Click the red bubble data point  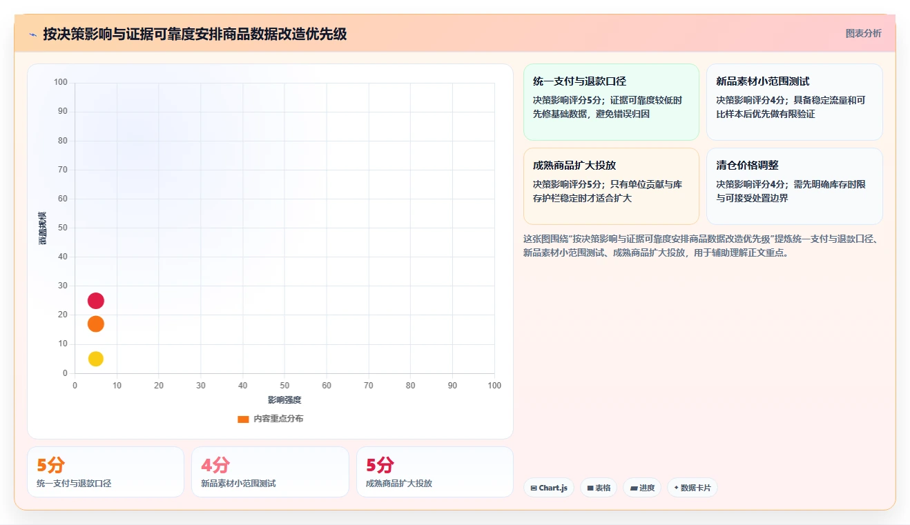tap(96, 301)
